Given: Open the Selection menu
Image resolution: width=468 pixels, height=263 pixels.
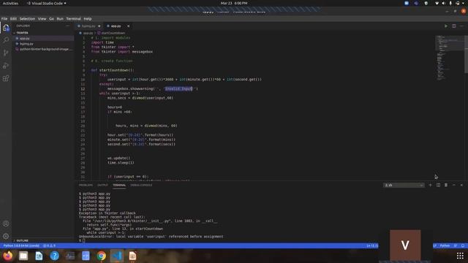Looking at the screenshot, I should click(x=27, y=18).
